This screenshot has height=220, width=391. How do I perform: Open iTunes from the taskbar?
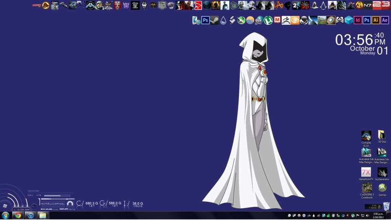(31, 215)
